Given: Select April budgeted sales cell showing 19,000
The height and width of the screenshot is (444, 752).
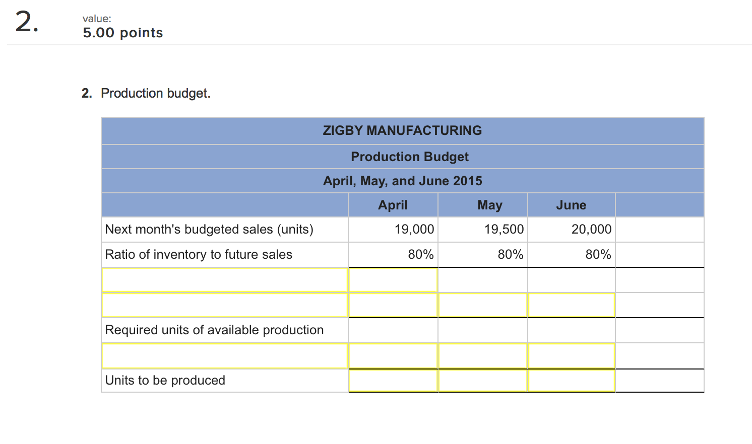Looking at the screenshot, I should coord(393,230).
